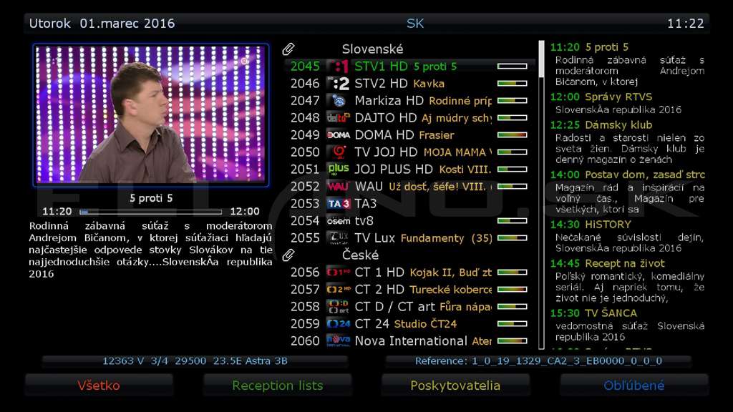Click the live TV preview picture

151,115
